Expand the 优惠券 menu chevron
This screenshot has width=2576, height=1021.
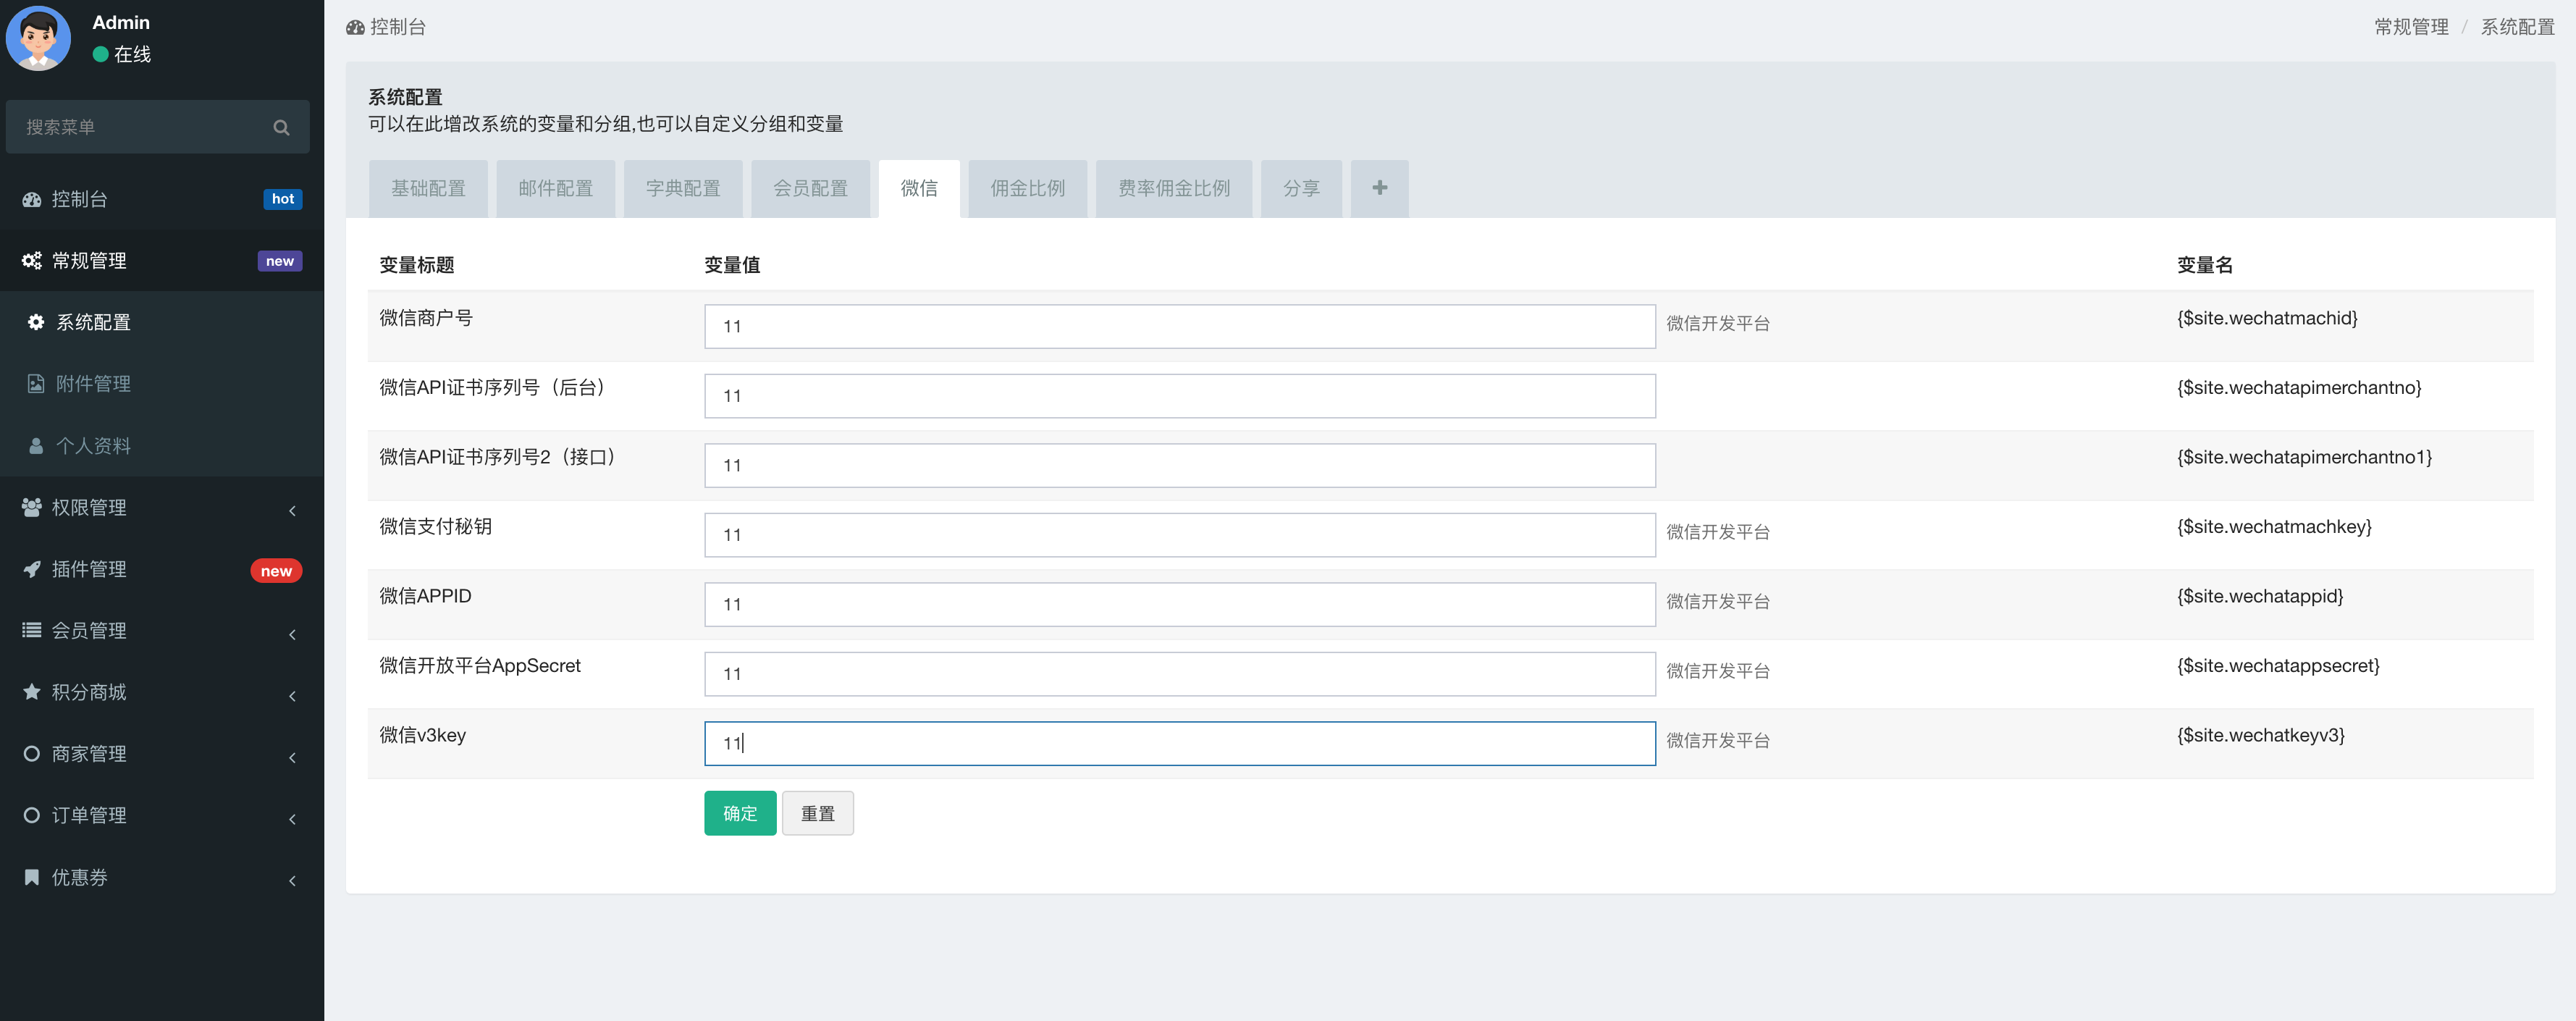[x=292, y=880]
